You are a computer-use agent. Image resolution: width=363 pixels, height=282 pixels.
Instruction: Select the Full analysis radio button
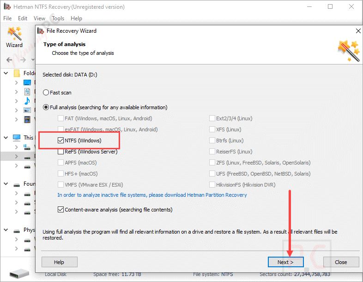pos(46,107)
